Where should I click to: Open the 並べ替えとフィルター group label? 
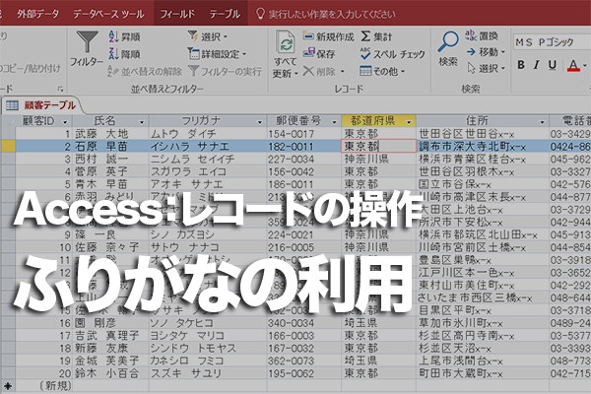167,89
